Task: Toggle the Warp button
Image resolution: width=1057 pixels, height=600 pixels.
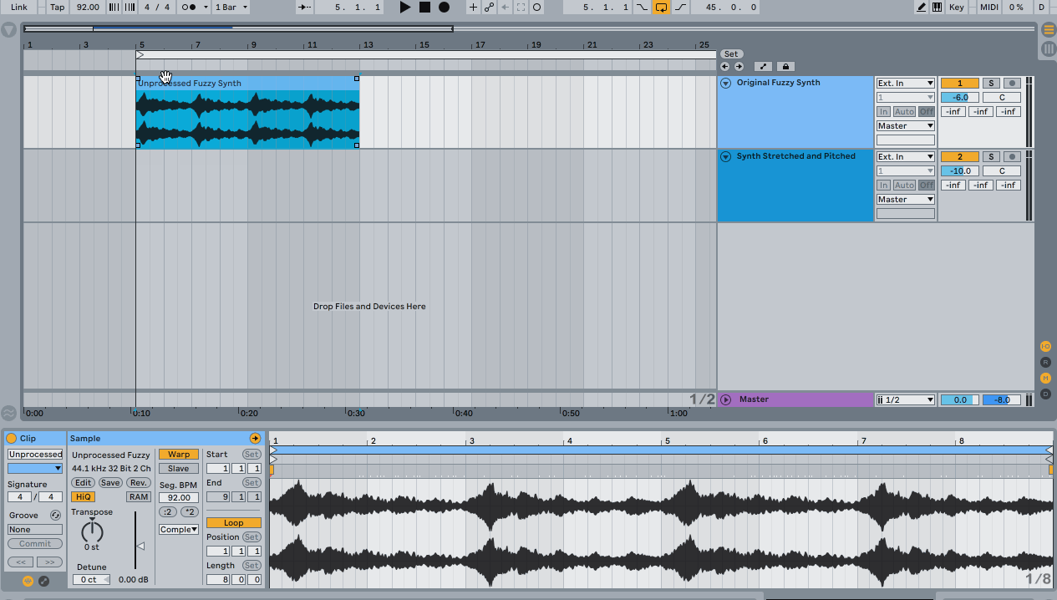Action: (179, 455)
